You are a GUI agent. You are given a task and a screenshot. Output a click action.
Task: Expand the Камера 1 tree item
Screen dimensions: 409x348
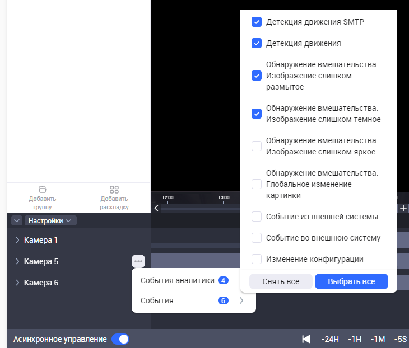(x=17, y=240)
